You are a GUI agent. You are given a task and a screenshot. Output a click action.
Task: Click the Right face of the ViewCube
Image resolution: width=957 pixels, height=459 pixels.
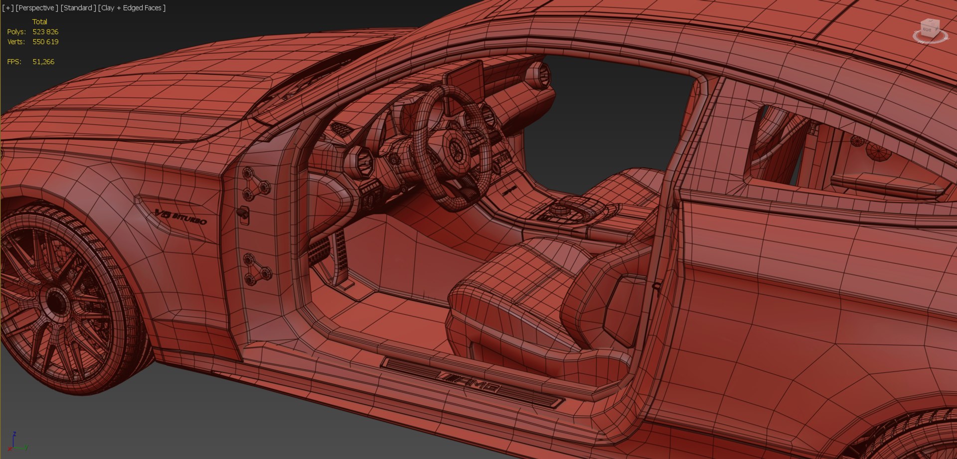[x=928, y=30]
